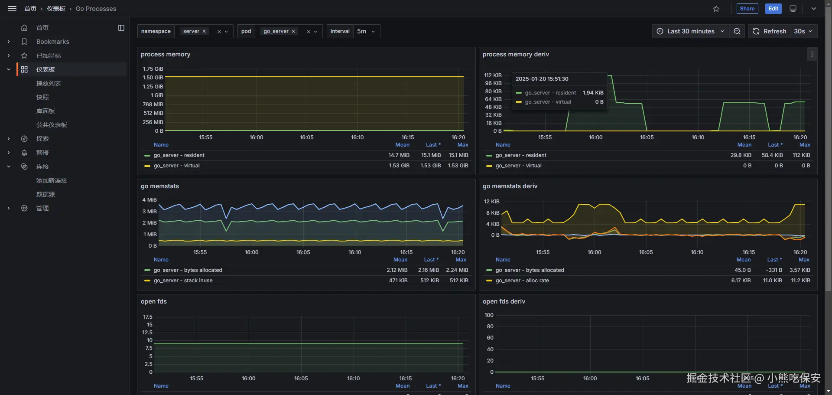Sort process memory legend by Mean

tap(402, 145)
